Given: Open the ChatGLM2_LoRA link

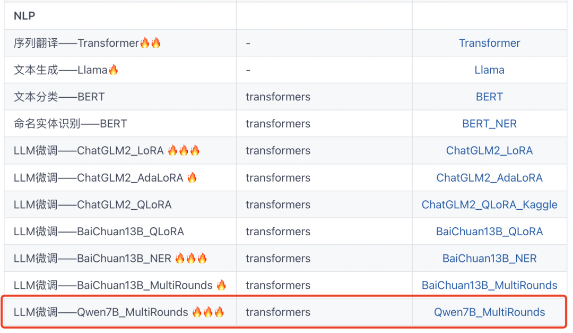Looking at the screenshot, I should click(489, 151).
